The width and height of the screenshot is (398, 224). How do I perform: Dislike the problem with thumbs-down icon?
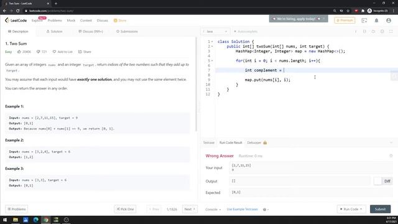tap(39, 52)
